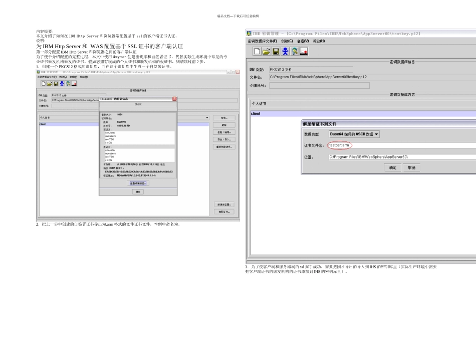
Task: Maximize the key-info key manager window
Action: click(233, 72)
